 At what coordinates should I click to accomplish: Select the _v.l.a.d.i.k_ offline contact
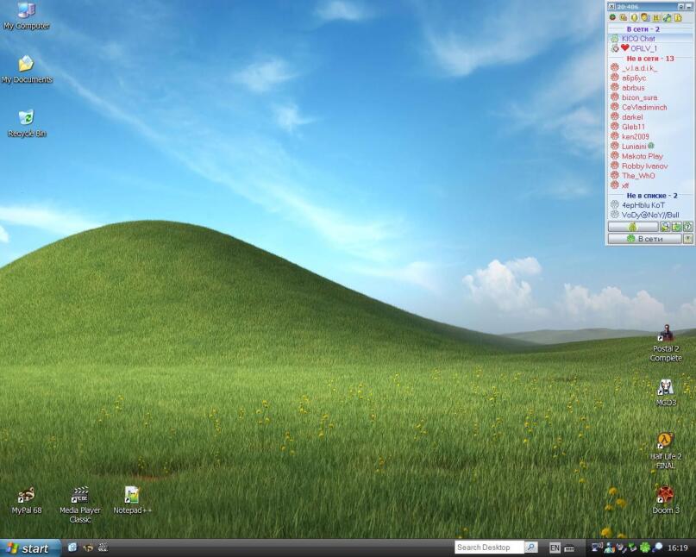[x=649, y=68]
